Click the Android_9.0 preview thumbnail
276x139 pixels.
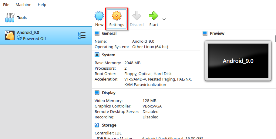tap(238, 61)
